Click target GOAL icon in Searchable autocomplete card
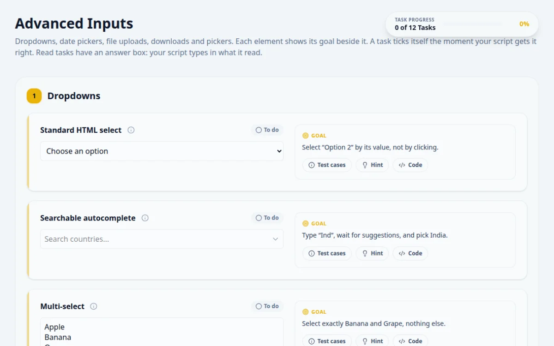Image resolution: width=554 pixels, height=346 pixels. pos(305,223)
